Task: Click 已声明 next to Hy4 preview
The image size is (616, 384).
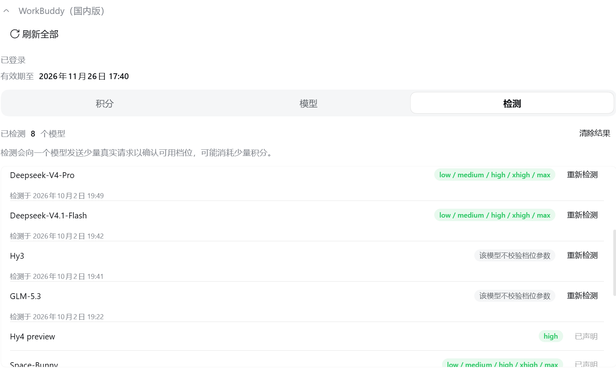Action: click(586, 336)
